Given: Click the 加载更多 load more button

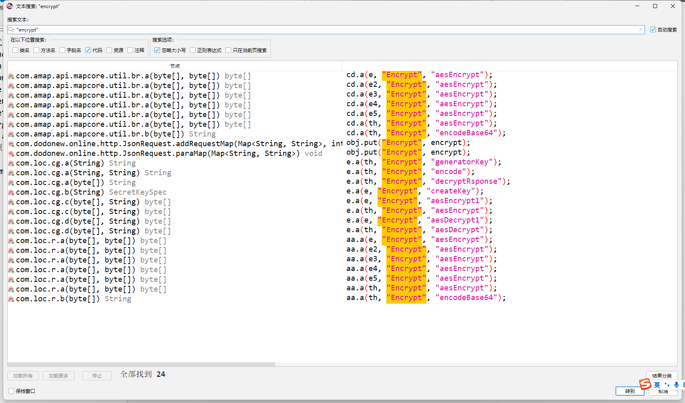Looking at the screenshot, I should (59, 376).
